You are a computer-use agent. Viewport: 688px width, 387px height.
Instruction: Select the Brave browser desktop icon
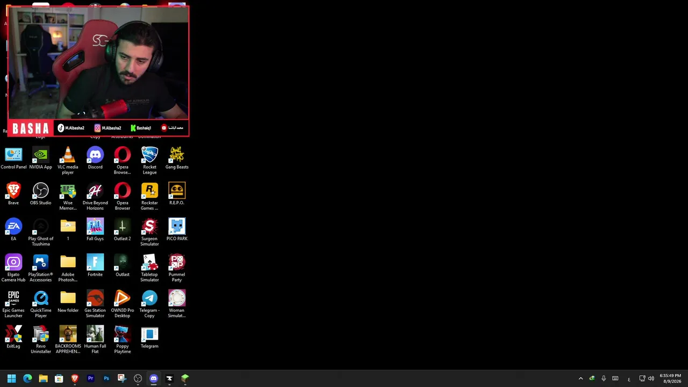[x=13, y=194]
